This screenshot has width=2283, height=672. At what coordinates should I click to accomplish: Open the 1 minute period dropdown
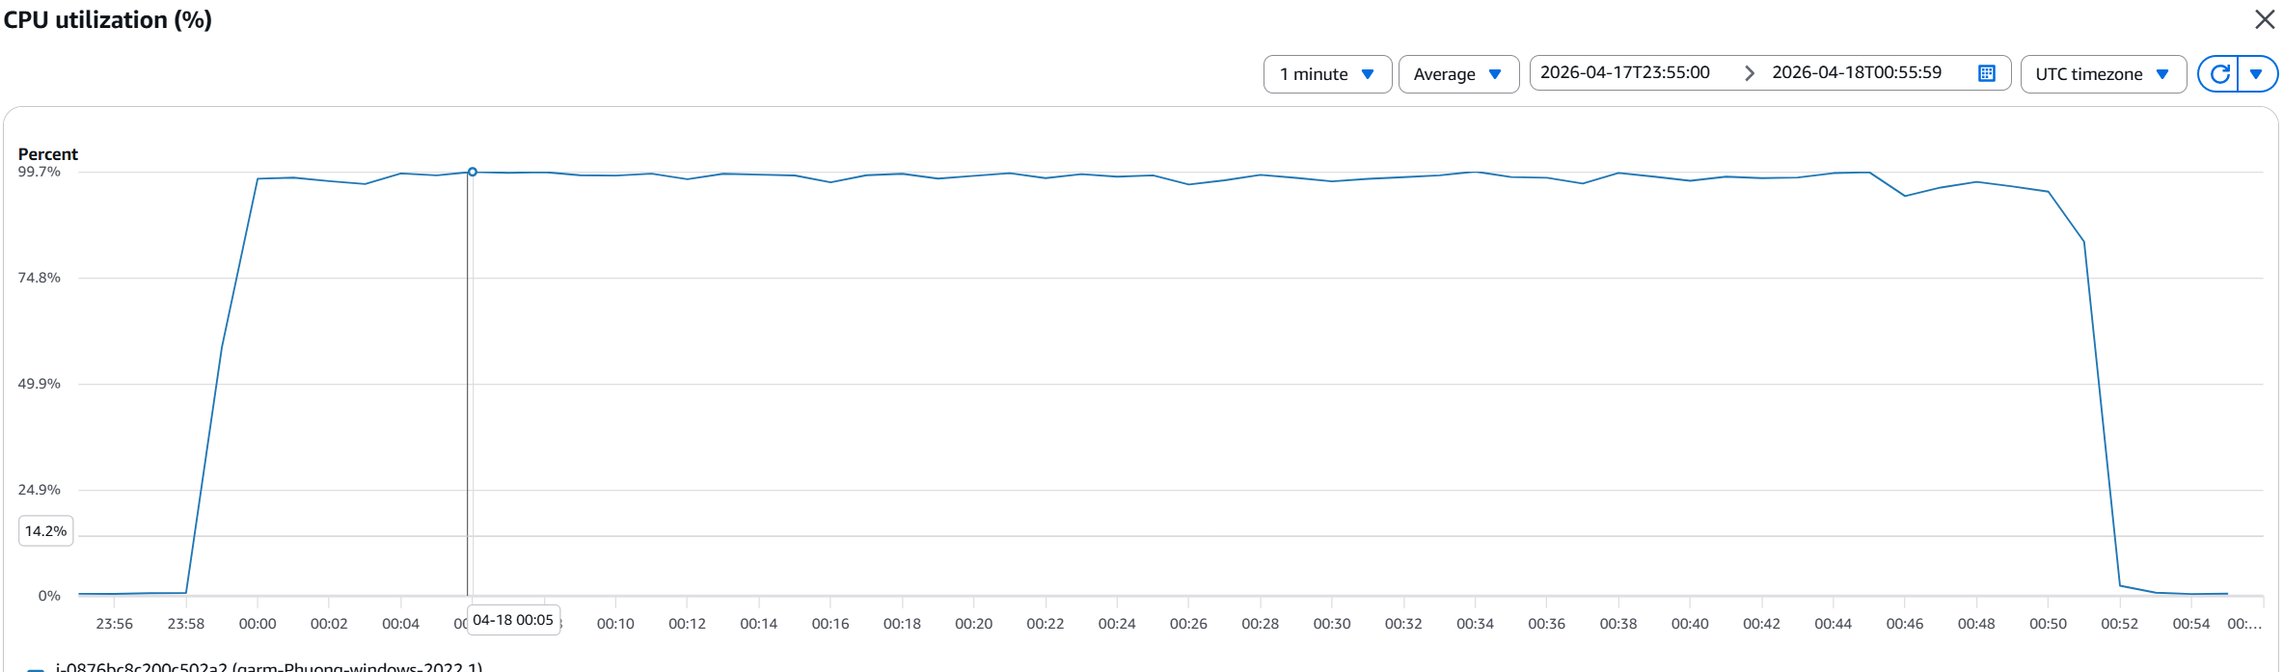pyautogui.click(x=1327, y=74)
